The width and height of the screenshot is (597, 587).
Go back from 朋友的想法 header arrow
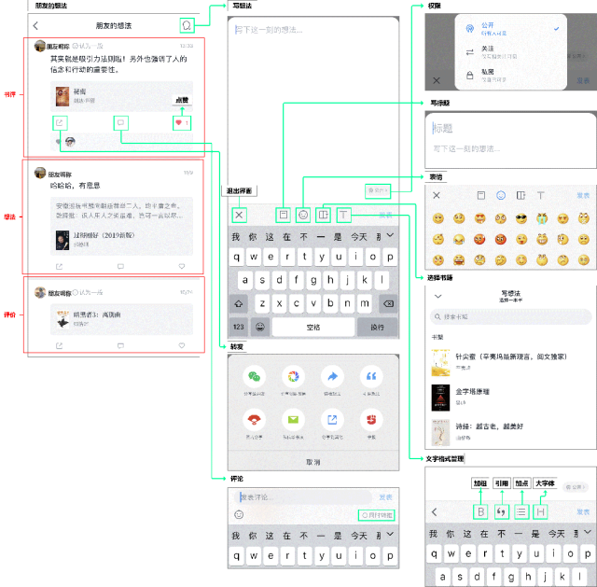pyautogui.click(x=35, y=25)
